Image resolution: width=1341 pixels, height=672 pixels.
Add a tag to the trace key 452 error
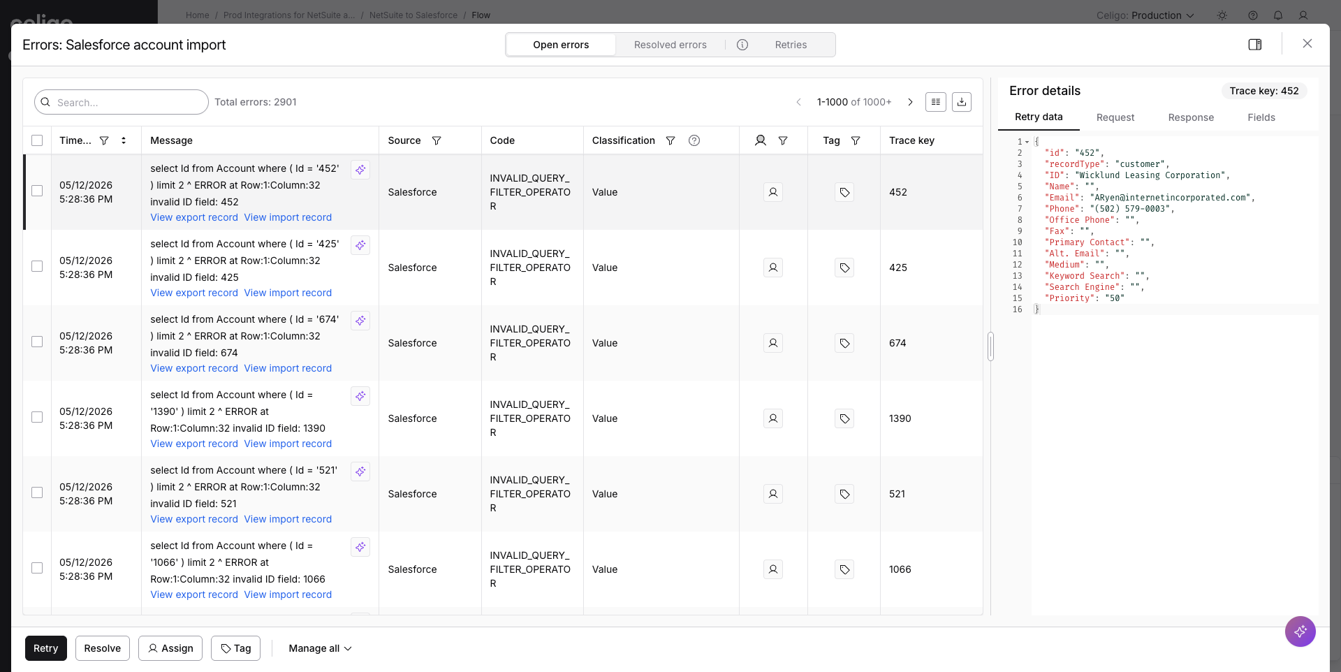tap(844, 192)
